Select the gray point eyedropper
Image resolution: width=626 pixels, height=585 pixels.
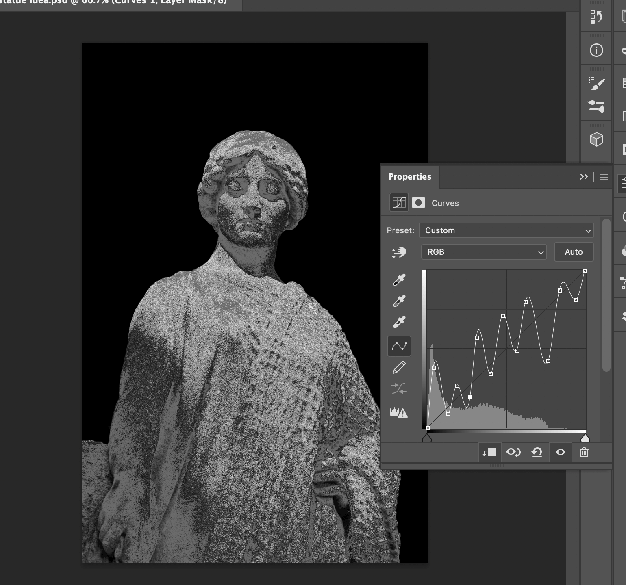(x=399, y=301)
